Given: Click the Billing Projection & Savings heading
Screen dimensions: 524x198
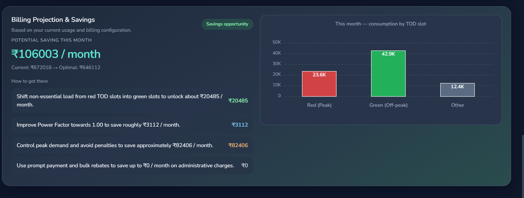Looking at the screenshot, I should (x=53, y=20).
